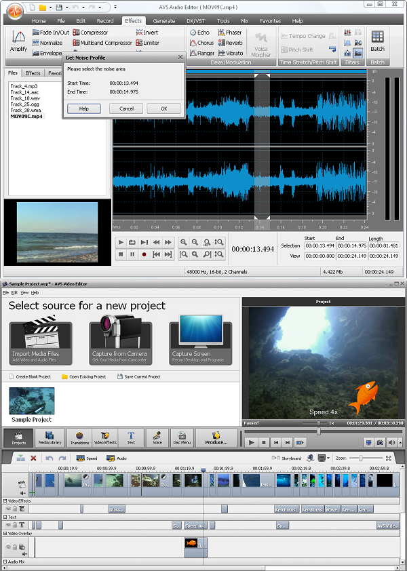Open the Limiter effect

[147, 43]
